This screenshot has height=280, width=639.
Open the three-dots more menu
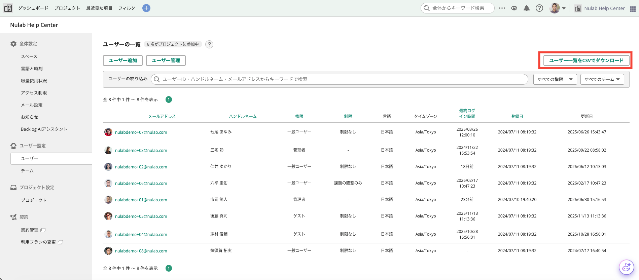pyautogui.click(x=502, y=8)
